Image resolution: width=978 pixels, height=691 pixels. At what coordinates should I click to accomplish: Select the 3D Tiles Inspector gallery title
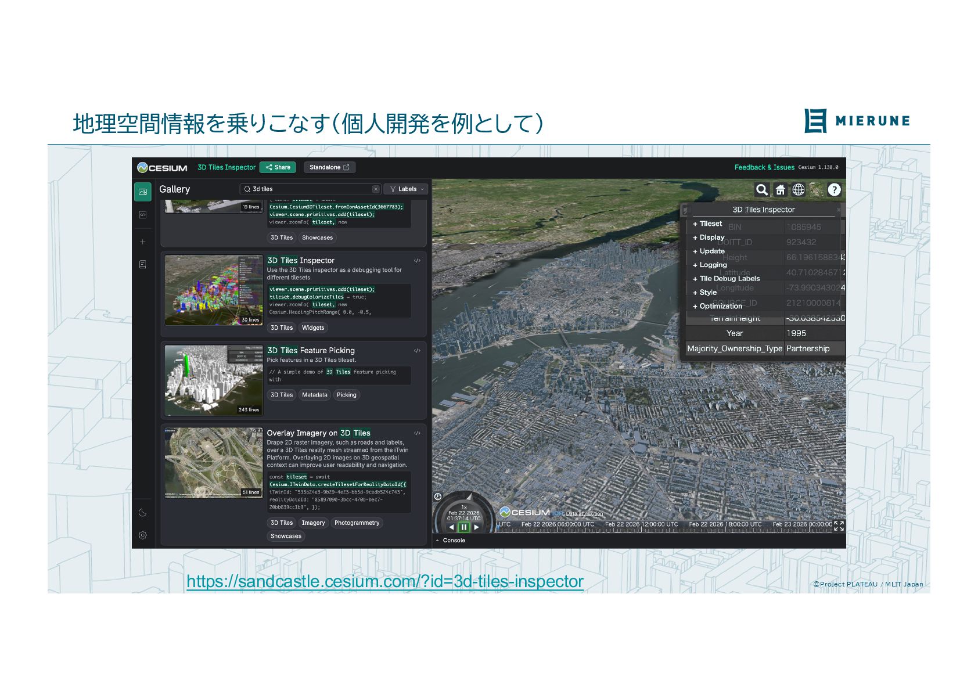(301, 261)
